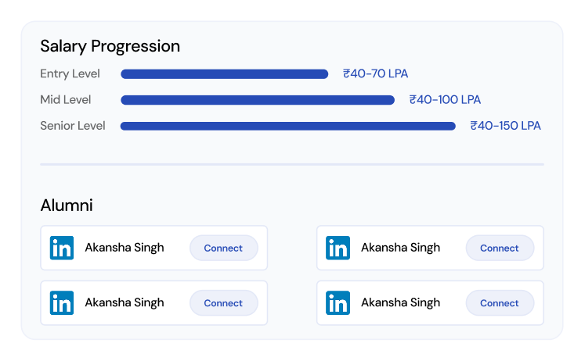Click the Salary Progression heading
Image resolution: width=585 pixels, height=361 pixels.
[110, 46]
